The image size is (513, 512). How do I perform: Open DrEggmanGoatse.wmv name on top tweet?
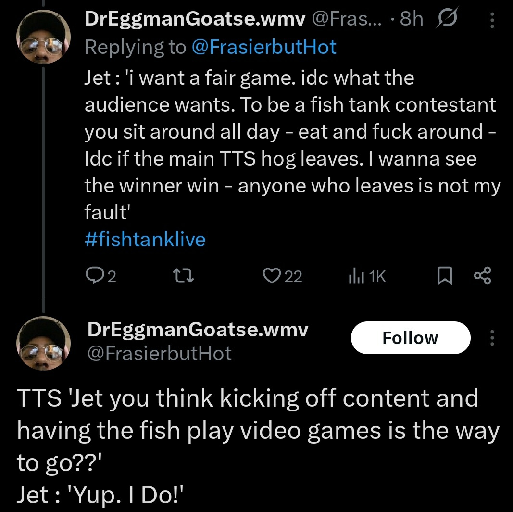pos(195,19)
